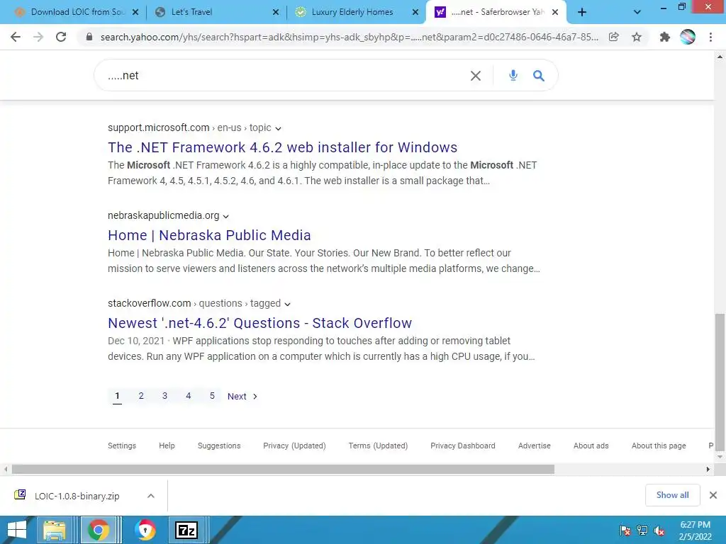
Task: Click network status tray icon
Action: tap(642, 531)
